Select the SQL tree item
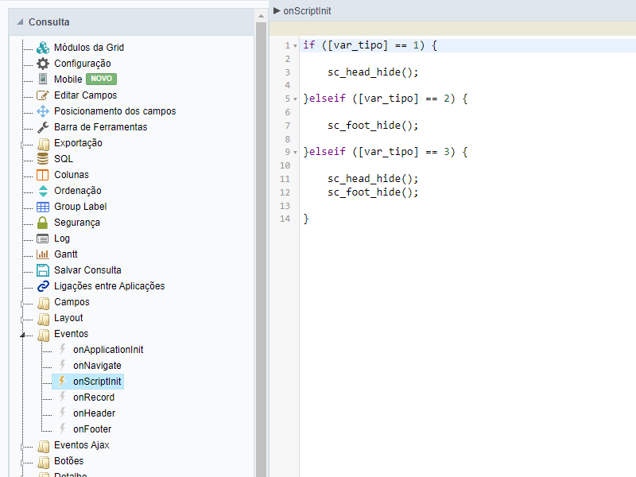The width and height of the screenshot is (636, 477). click(64, 158)
